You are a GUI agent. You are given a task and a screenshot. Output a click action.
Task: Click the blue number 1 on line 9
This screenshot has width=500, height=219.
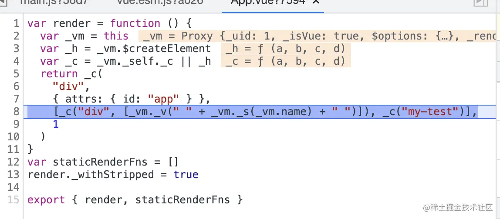56,124
